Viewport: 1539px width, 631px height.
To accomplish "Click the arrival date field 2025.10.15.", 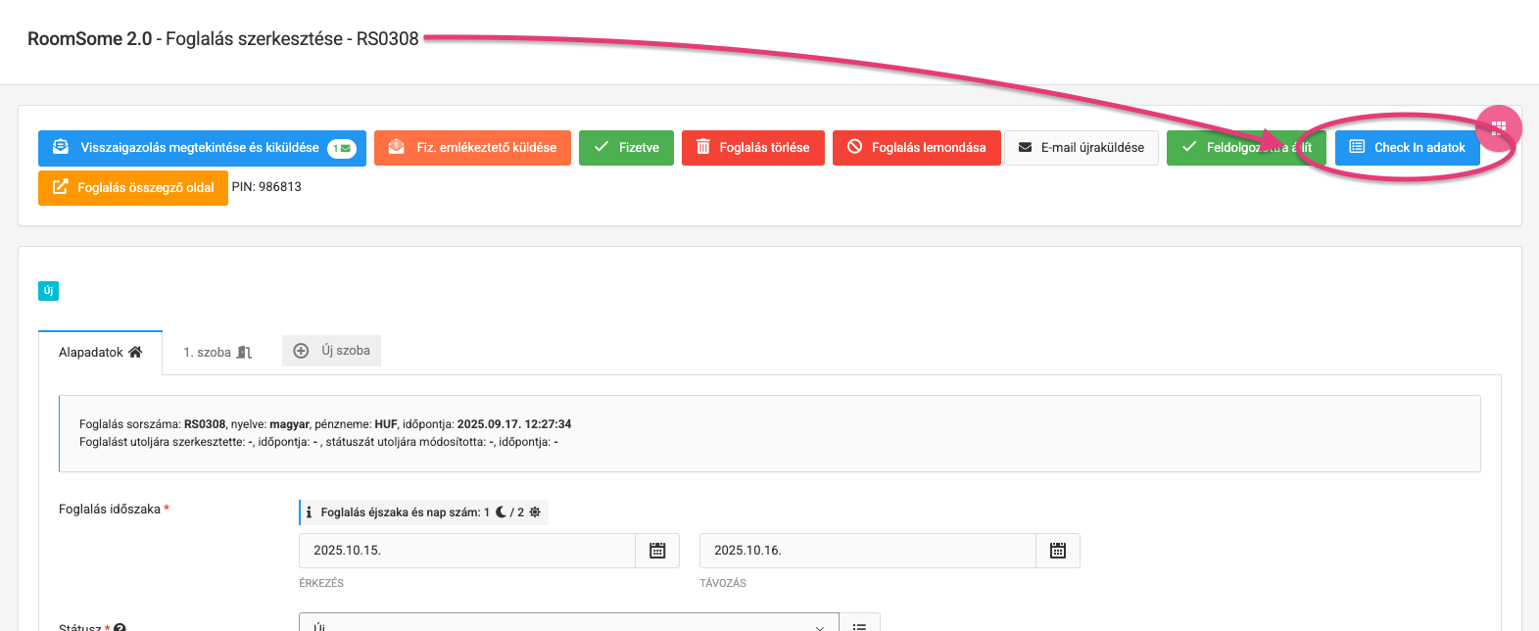I will pos(466,551).
